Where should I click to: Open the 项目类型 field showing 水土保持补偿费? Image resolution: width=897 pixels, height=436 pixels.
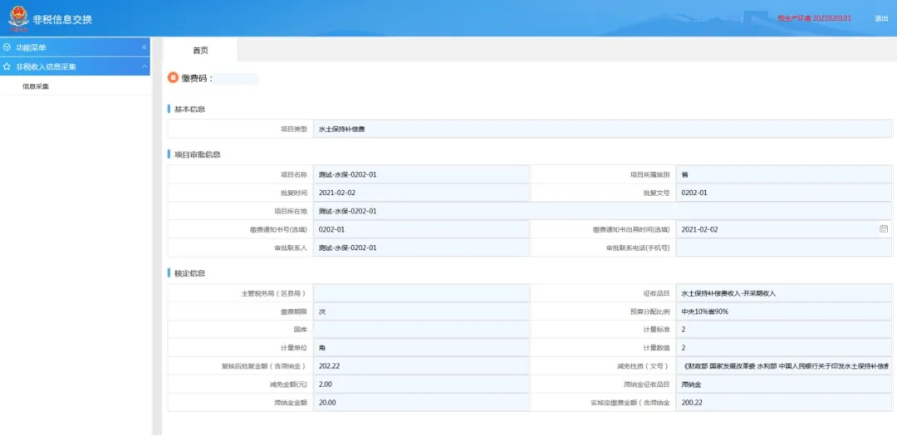click(602, 129)
